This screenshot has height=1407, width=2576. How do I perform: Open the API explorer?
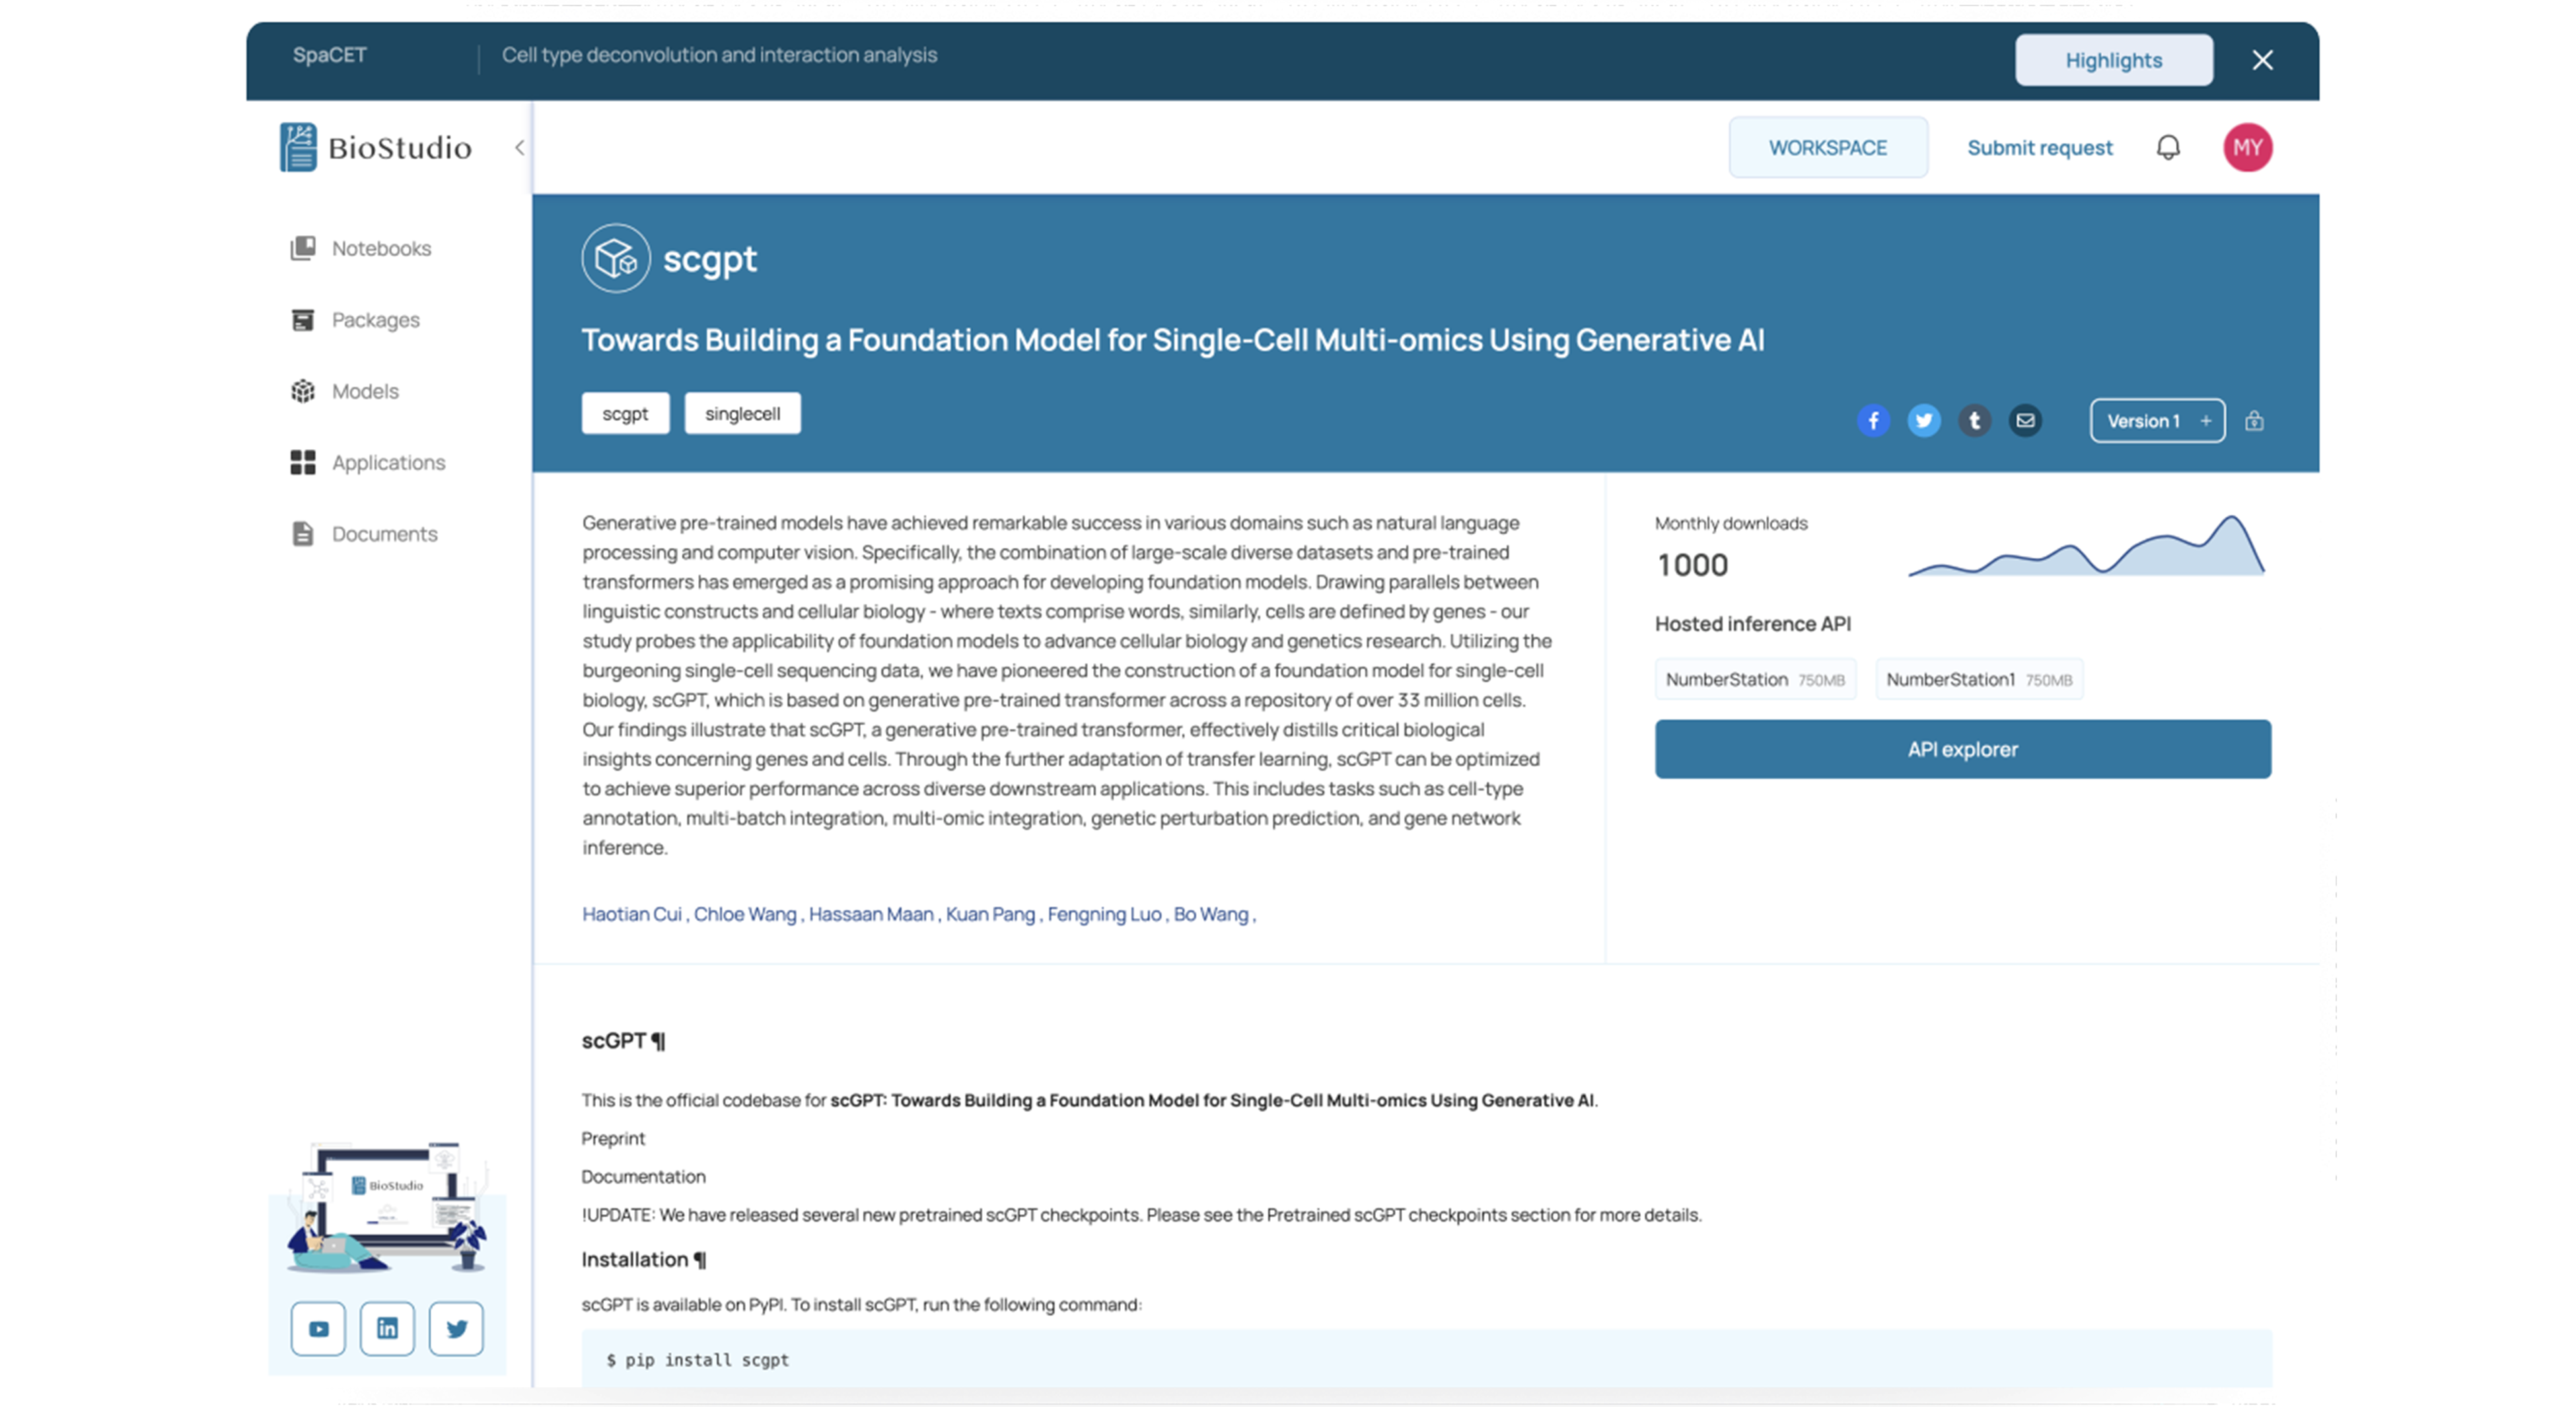pyautogui.click(x=1962, y=749)
